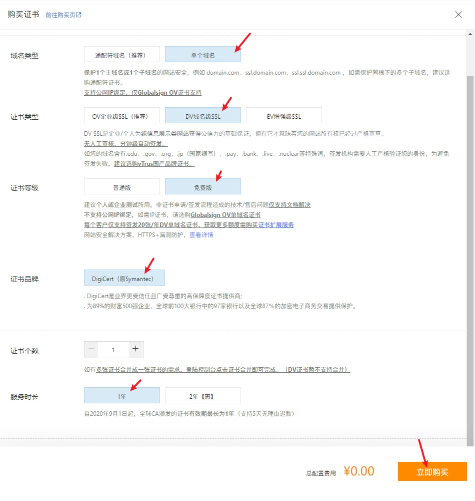Set service duration to 1年
The image size is (475, 501).
point(121,395)
